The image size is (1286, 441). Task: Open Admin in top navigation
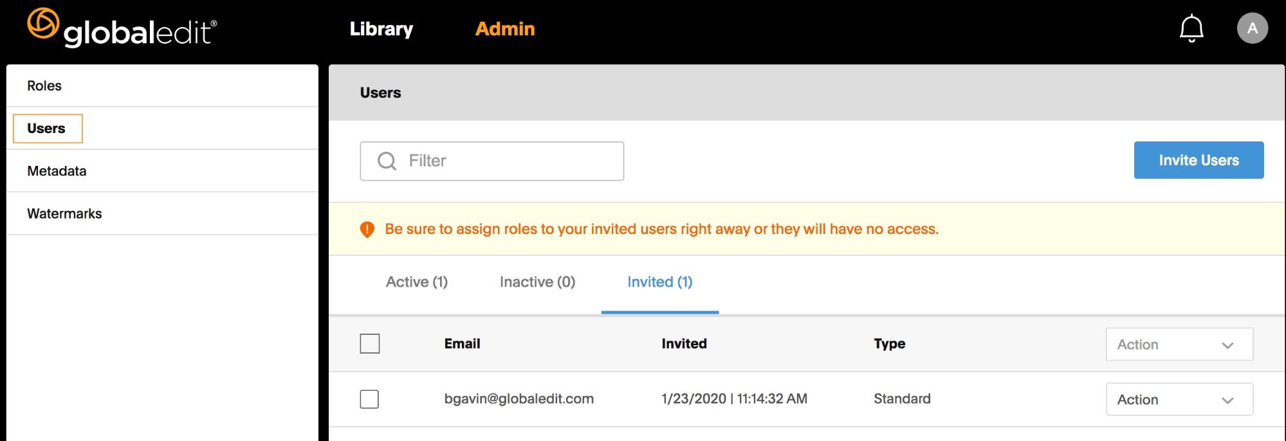click(505, 29)
